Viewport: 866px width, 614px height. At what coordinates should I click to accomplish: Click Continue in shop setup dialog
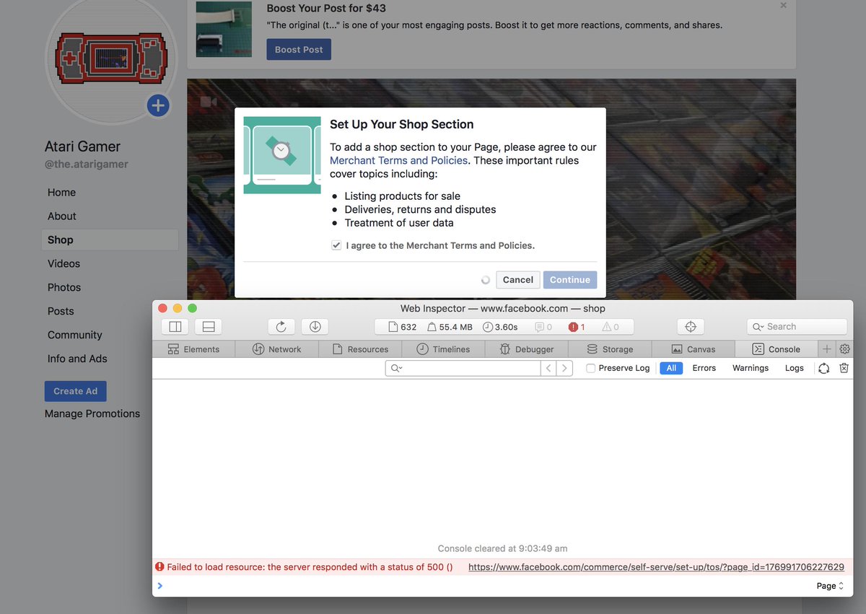pos(570,280)
